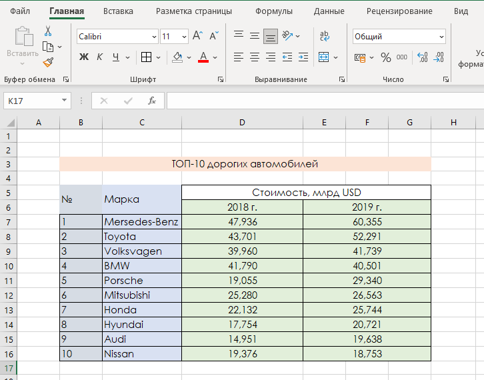Click the formula bar input field

325,101
